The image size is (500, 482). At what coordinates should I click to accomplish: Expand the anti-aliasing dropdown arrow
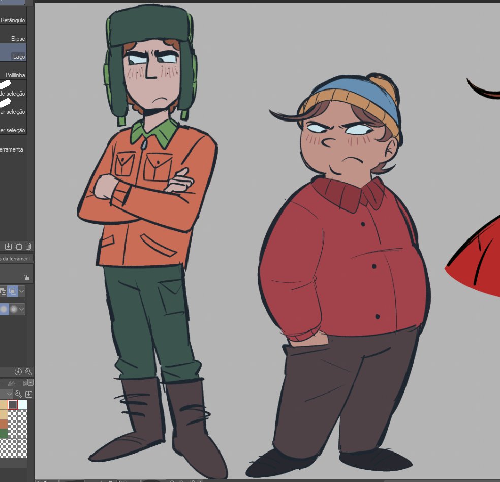tap(22, 309)
